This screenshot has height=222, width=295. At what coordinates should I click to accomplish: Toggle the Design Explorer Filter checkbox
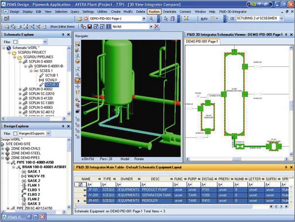(15, 133)
